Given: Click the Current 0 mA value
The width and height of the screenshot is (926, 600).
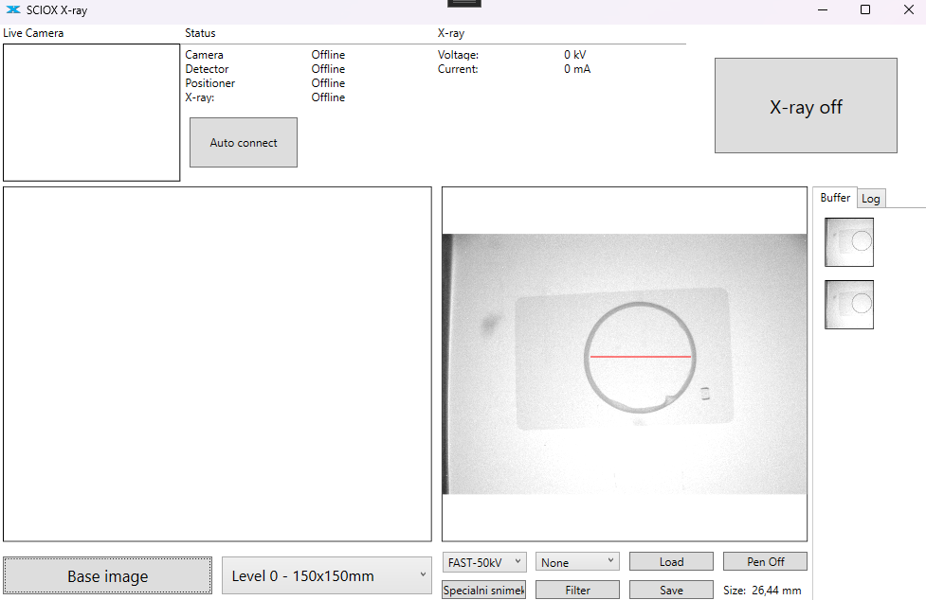Looking at the screenshot, I should tap(577, 69).
